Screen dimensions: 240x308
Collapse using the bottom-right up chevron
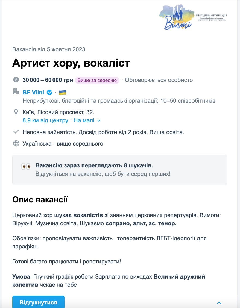click(x=219, y=303)
